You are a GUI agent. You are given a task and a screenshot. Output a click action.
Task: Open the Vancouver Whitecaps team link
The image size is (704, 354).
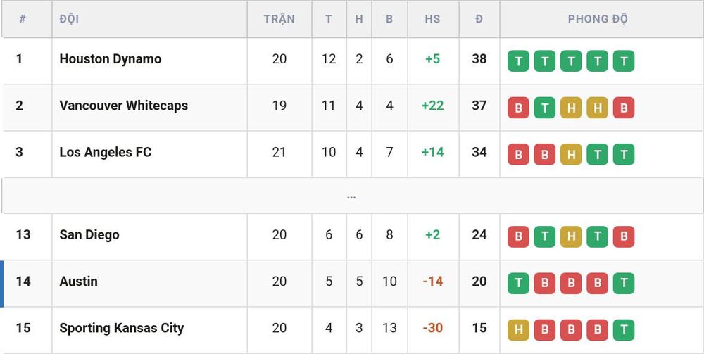click(123, 106)
